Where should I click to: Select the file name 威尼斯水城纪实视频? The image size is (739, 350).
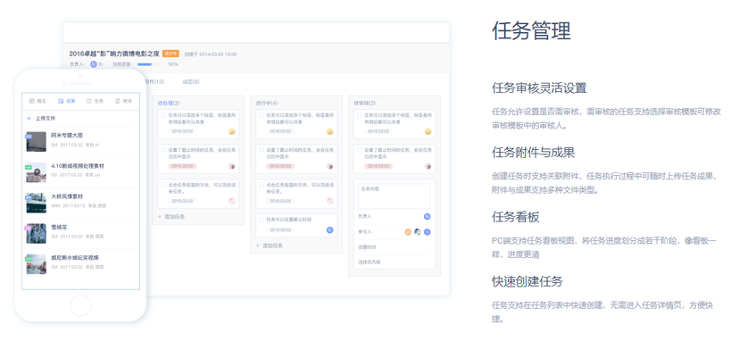(75, 258)
